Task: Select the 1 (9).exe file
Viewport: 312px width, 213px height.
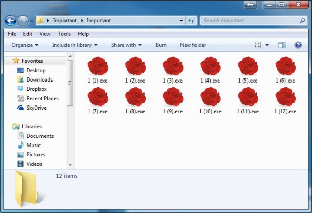Action: [173, 97]
